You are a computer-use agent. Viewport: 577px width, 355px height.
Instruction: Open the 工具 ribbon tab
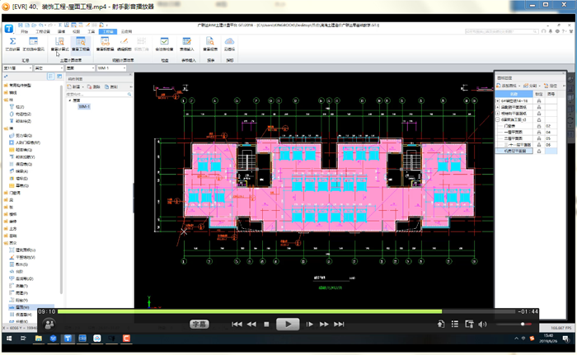pos(91,31)
